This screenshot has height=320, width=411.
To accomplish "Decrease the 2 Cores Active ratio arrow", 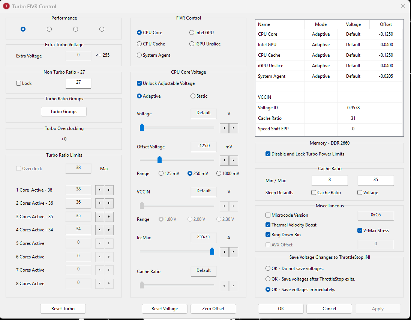I will tap(100, 203).
